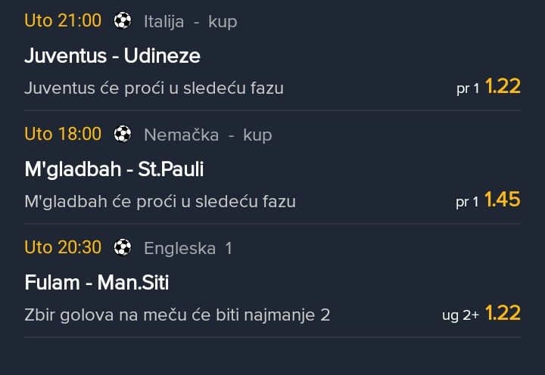The image size is (545, 375).
Task: Click the Italija - kup league label
Action: [x=190, y=21]
